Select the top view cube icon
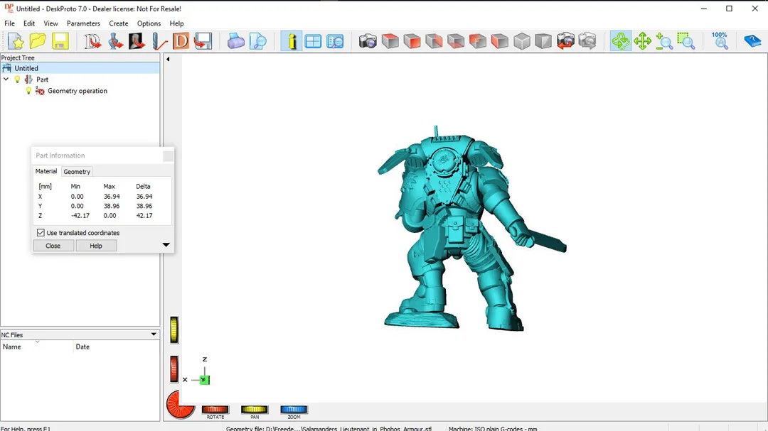This screenshot has width=768, height=431. [390, 42]
